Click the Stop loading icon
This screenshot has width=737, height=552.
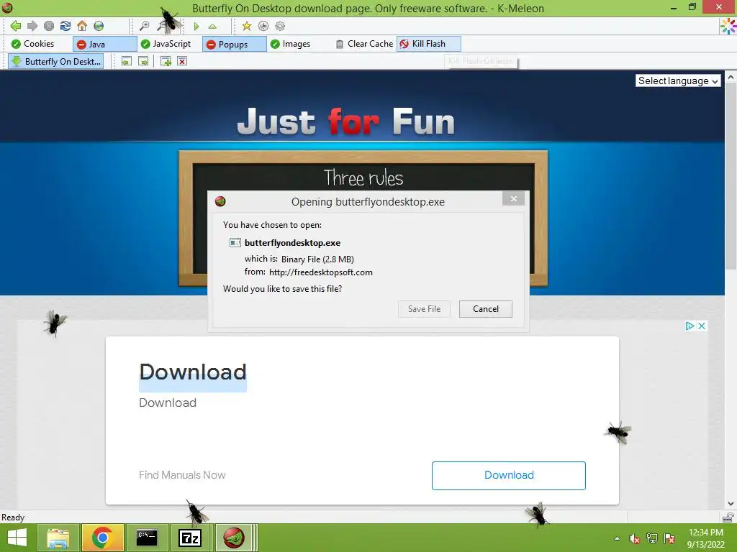coord(49,26)
